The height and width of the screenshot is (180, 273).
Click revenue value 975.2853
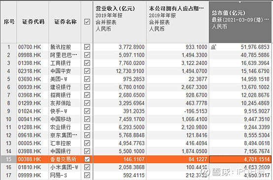click(x=134, y=79)
